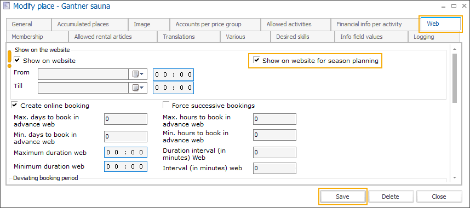Toggle the Show on website checkbox
The height and width of the screenshot is (208, 470).
(18, 60)
